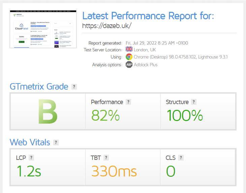The width and height of the screenshot is (246, 193).
Task: Click the LCP help question mark
Action: (31, 158)
